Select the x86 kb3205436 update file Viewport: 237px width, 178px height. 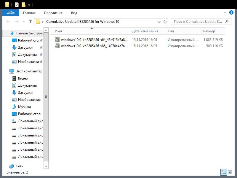point(94,46)
